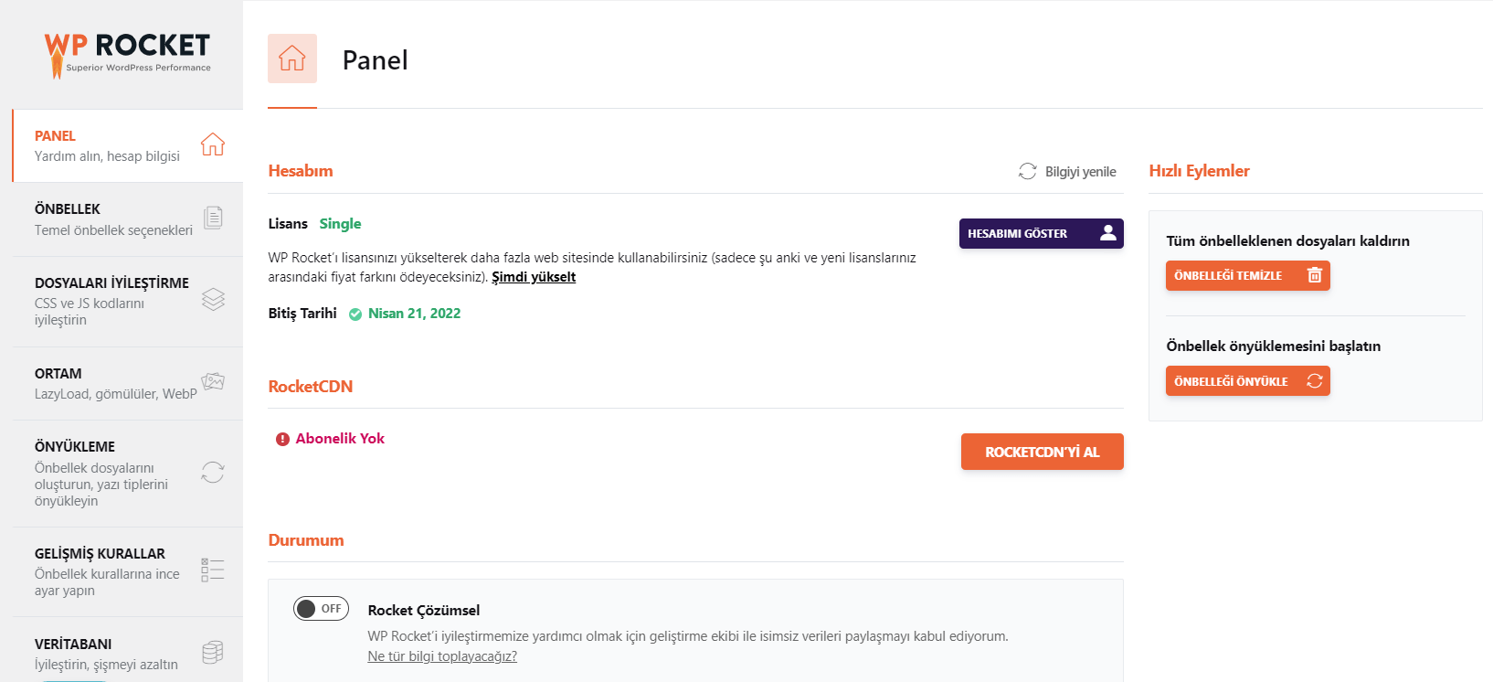The height and width of the screenshot is (682, 1493).
Task: Toggle the Rocket Çözümsel OFF switch
Action: point(321,609)
